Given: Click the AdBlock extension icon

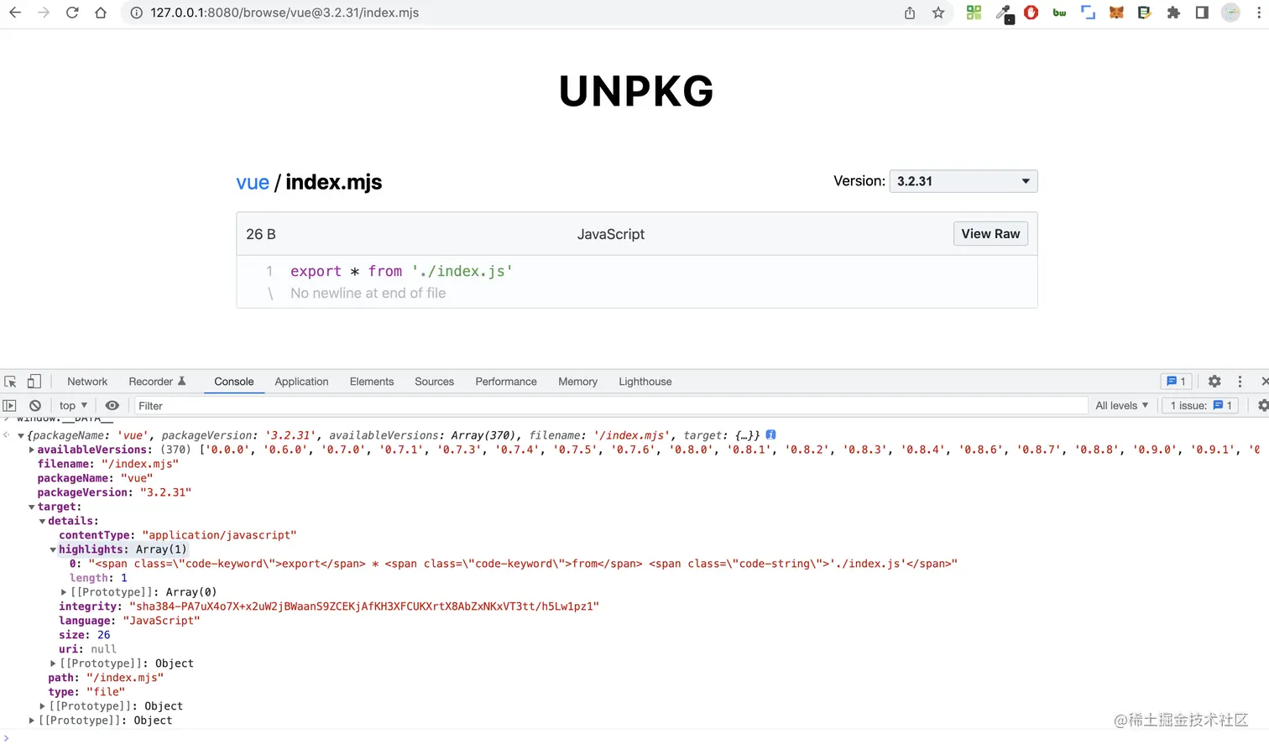Looking at the screenshot, I should [x=1031, y=13].
